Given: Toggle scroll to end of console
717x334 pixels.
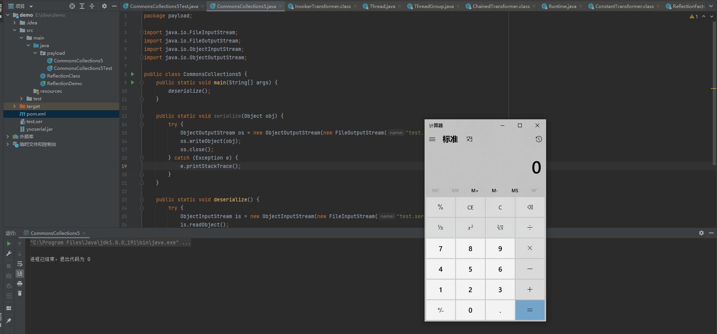Looking at the screenshot, I should click(20, 274).
